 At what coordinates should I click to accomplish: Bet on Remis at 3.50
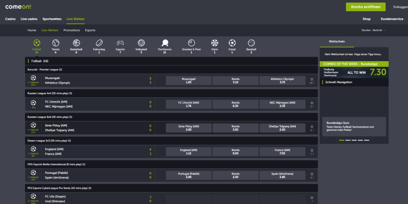(236, 128)
